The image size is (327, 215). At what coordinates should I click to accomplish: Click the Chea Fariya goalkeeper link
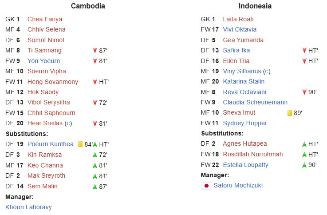(45, 19)
